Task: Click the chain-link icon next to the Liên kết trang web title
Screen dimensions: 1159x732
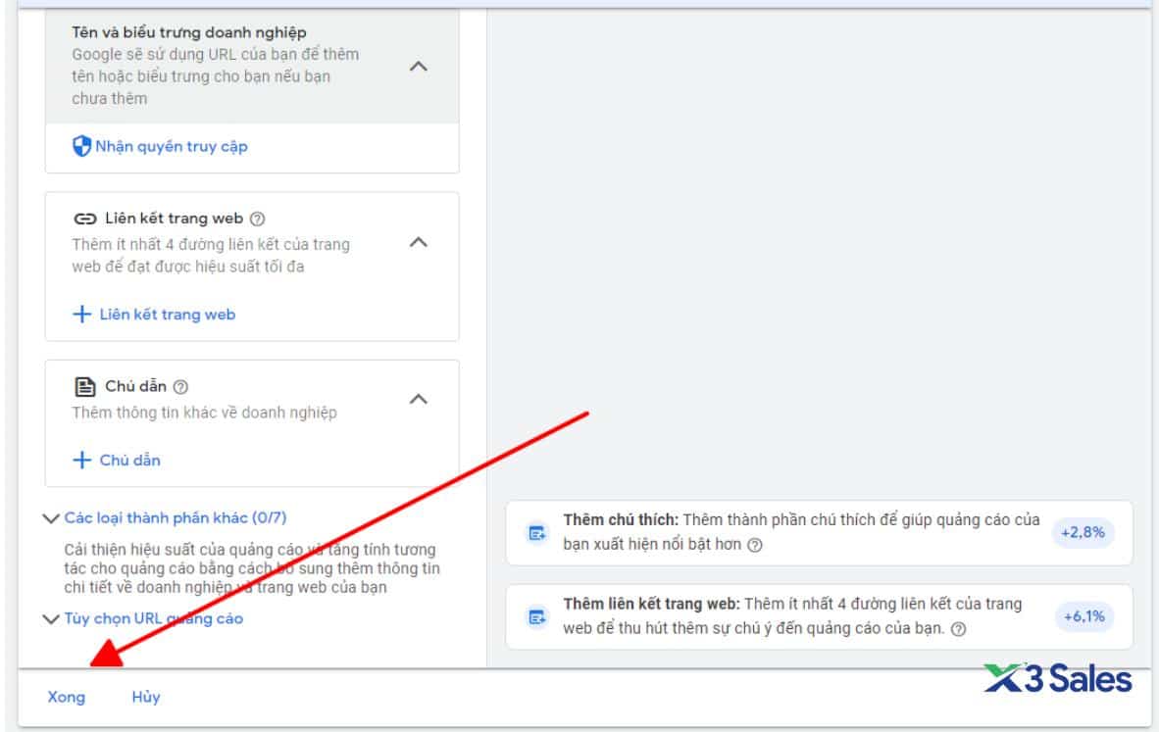Action: click(x=85, y=219)
